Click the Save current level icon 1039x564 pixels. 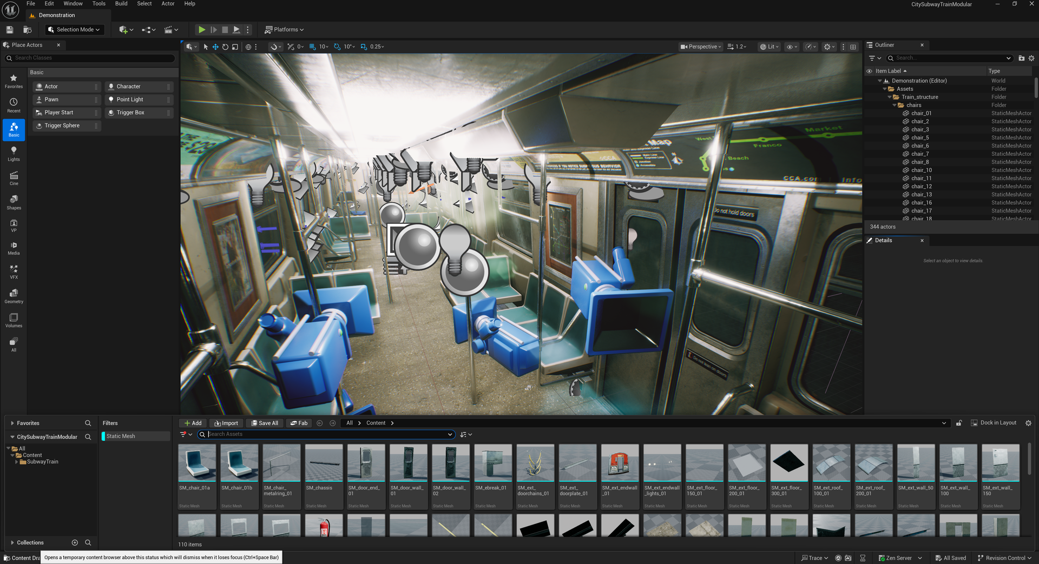[x=10, y=30]
